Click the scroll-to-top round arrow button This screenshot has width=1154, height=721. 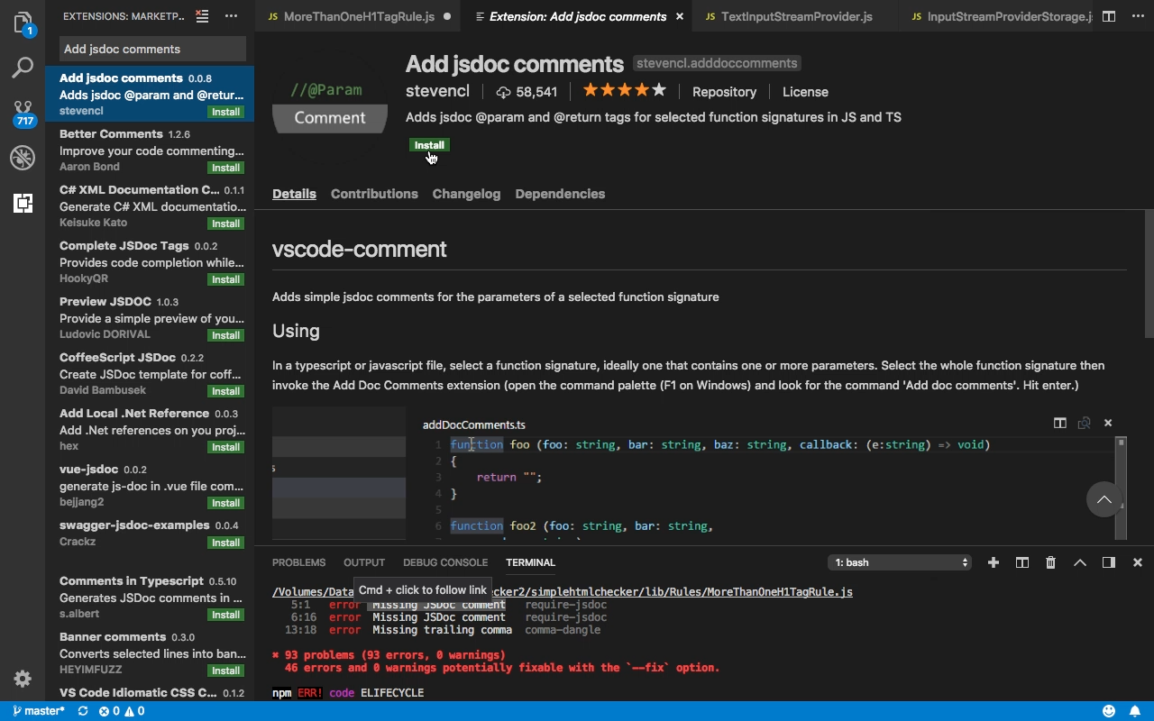[x=1104, y=499]
